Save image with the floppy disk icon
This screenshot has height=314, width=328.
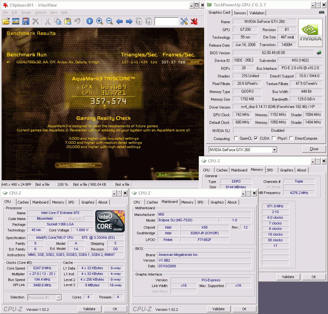(26, 21)
